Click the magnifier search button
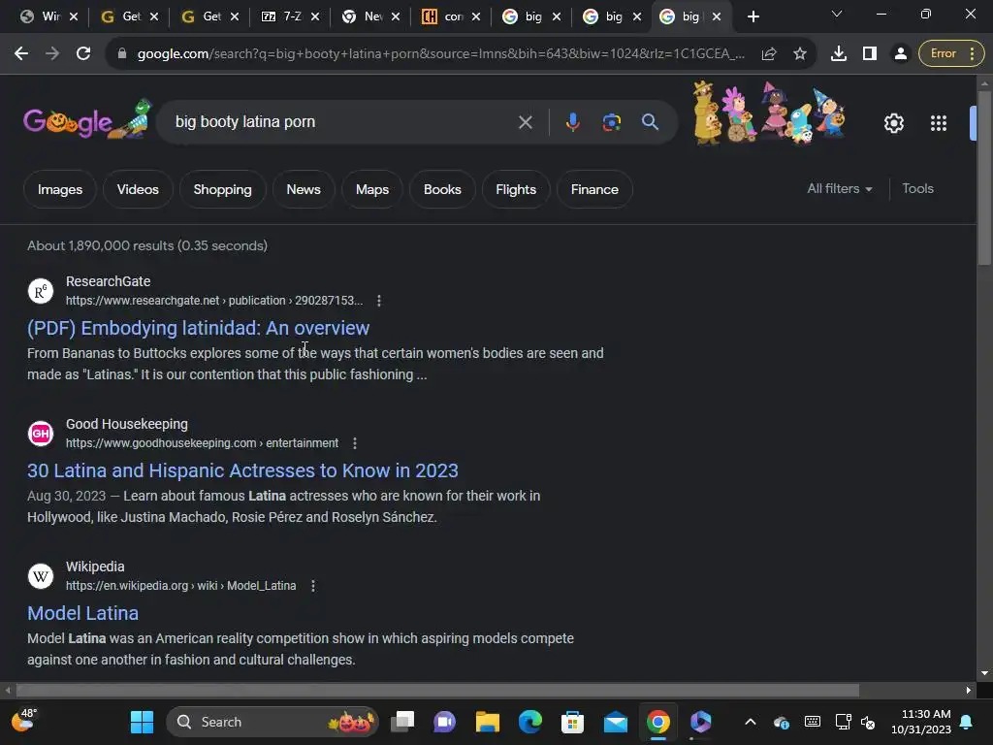This screenshot has width=993, height=745. [650, 121]
